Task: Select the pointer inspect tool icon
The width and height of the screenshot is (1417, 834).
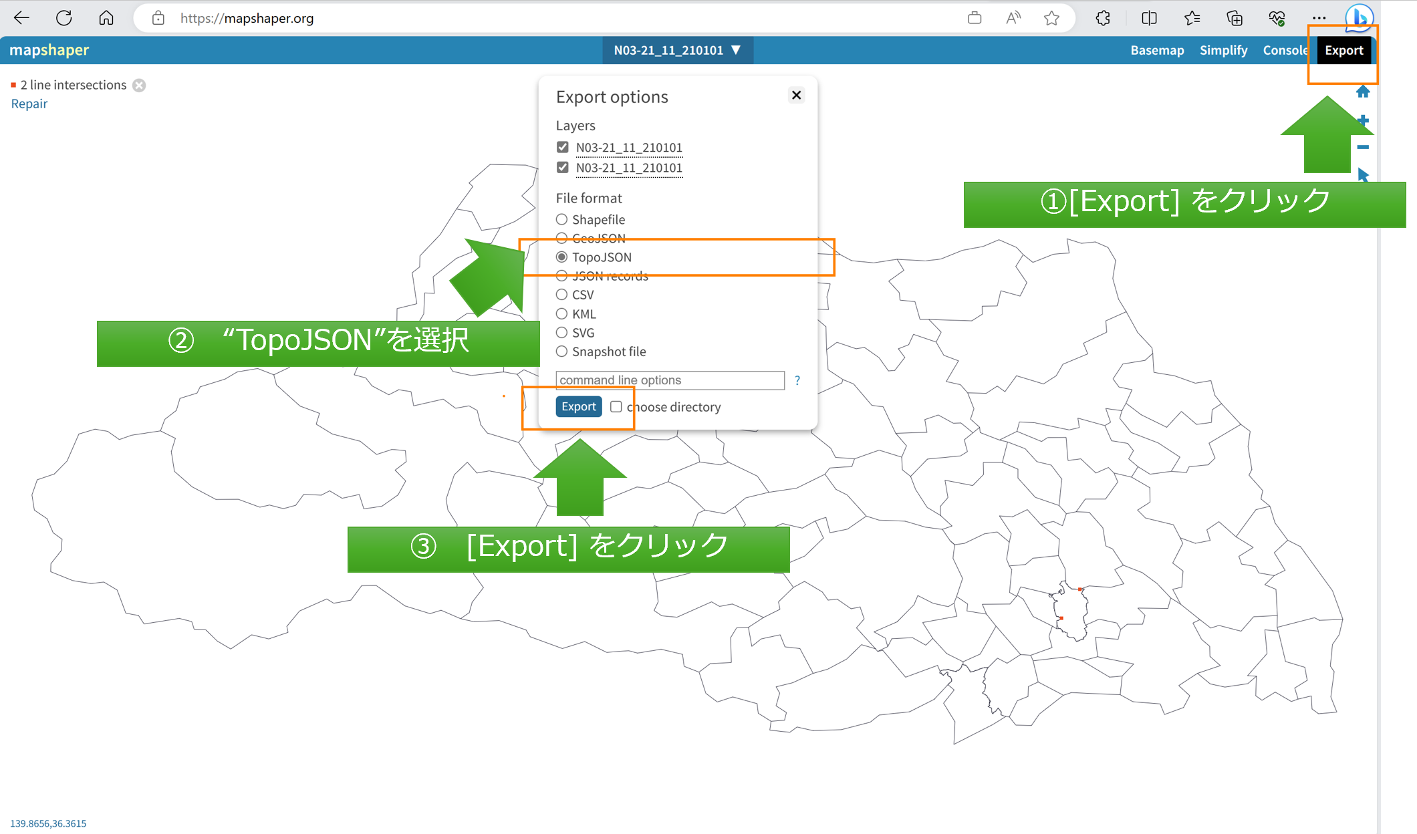Action: click(x=1363, y=175)
